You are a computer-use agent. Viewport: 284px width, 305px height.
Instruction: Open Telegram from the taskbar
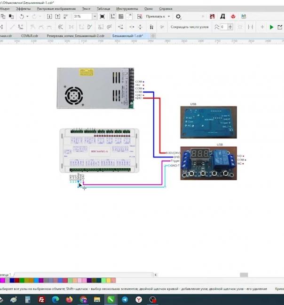tap(125, 299)
